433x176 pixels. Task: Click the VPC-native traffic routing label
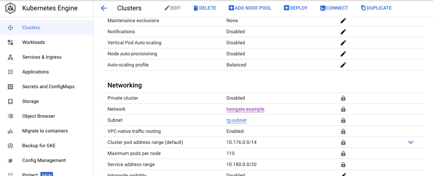[x=134, y=131]
